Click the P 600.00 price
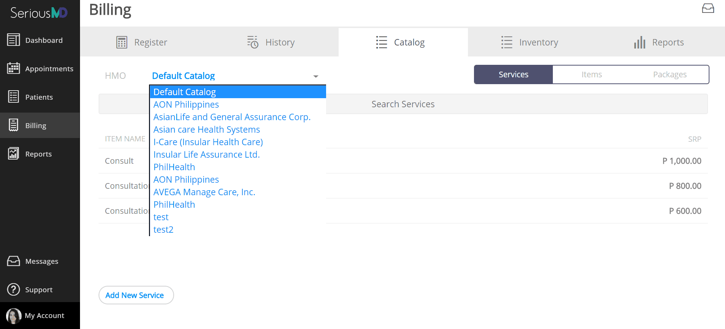Image resolution: width=725 pixels, height=329 pixels. (685, 211)
